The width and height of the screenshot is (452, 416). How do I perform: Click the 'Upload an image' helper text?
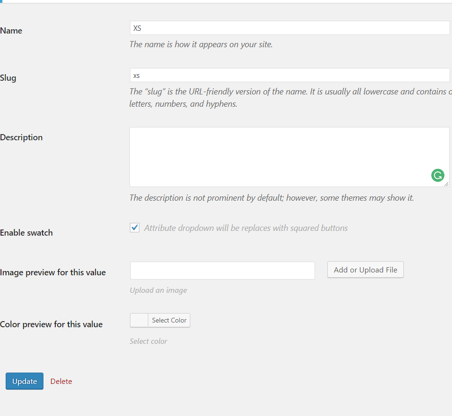tap(158, 290)
